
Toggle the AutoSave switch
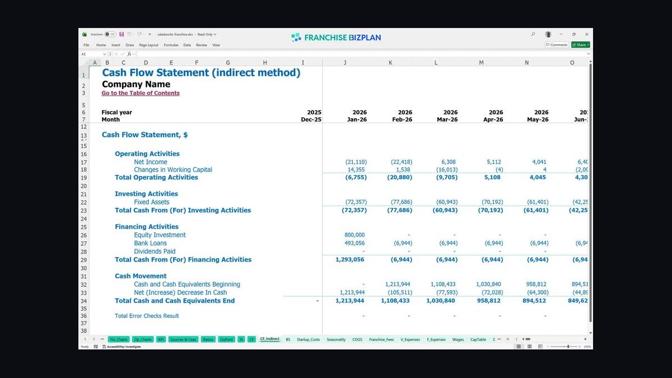click(x=110, y=34)
